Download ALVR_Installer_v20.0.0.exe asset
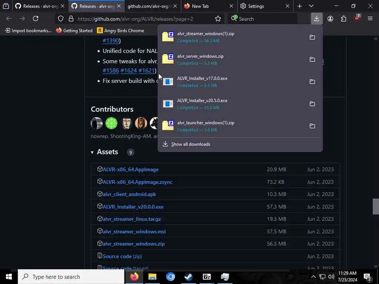The height and width of the screenshot is (284, 379). click(133, 207)
